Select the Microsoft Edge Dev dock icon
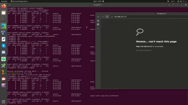This screenshot has width=188, height=105. [4, 26]
